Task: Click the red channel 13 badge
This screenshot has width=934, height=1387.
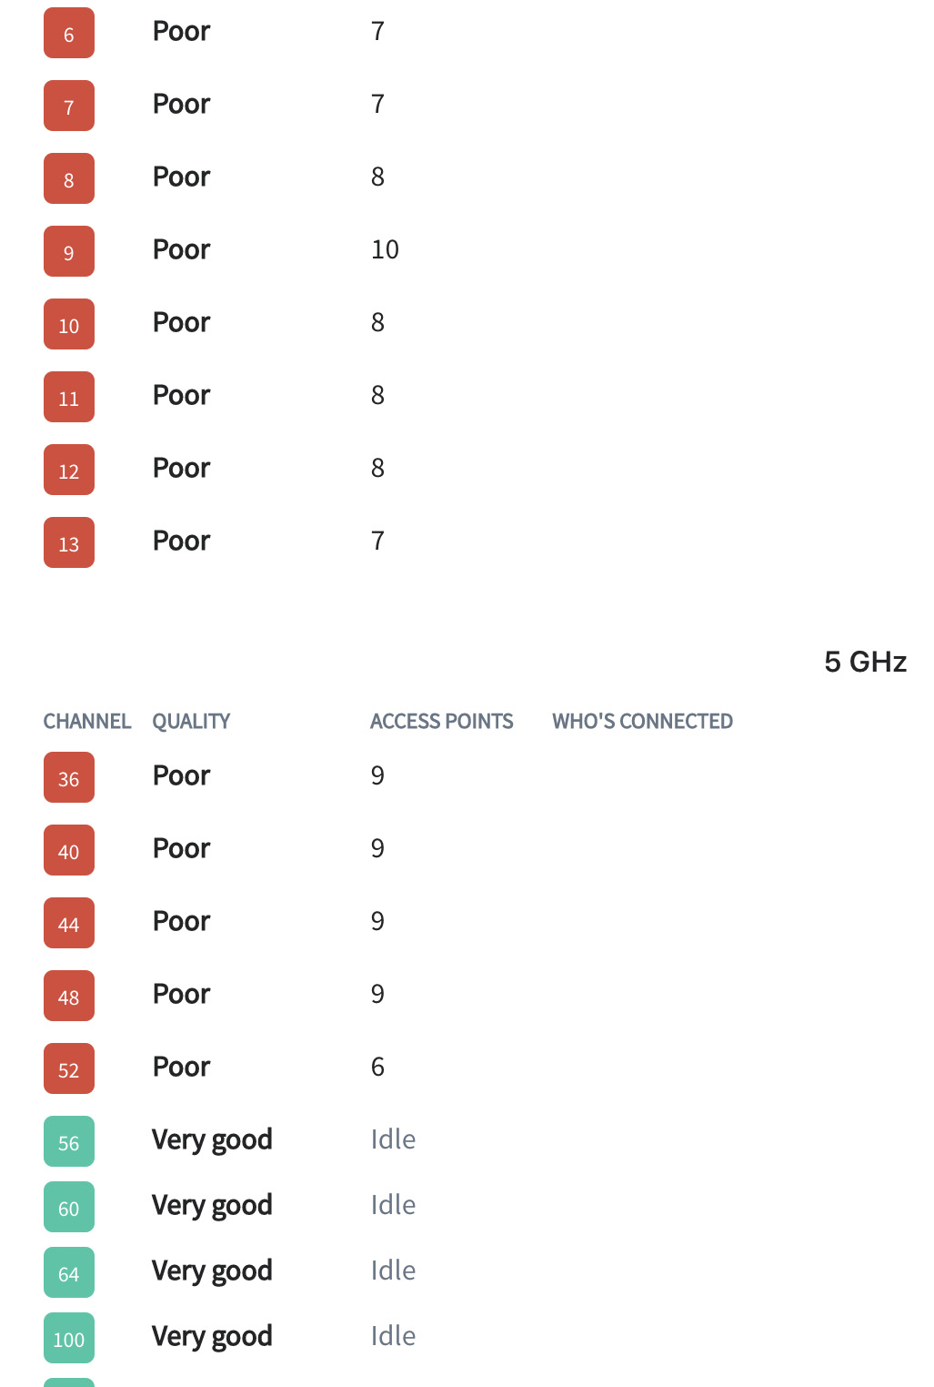Action: point(69,542)
